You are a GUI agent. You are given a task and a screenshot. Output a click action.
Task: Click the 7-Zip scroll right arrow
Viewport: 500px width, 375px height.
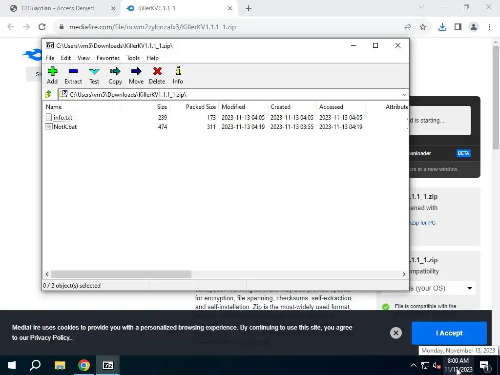404,274
